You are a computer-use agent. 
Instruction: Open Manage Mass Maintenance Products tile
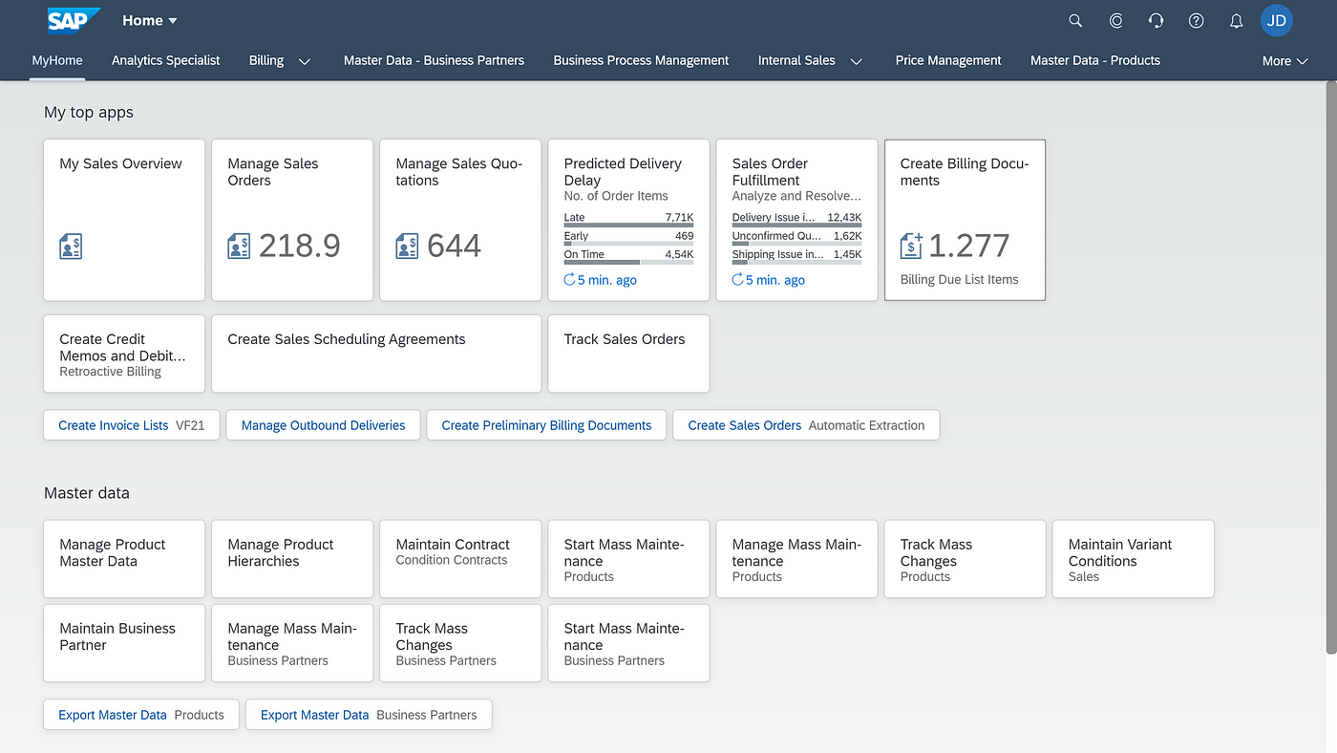[796, 559]
